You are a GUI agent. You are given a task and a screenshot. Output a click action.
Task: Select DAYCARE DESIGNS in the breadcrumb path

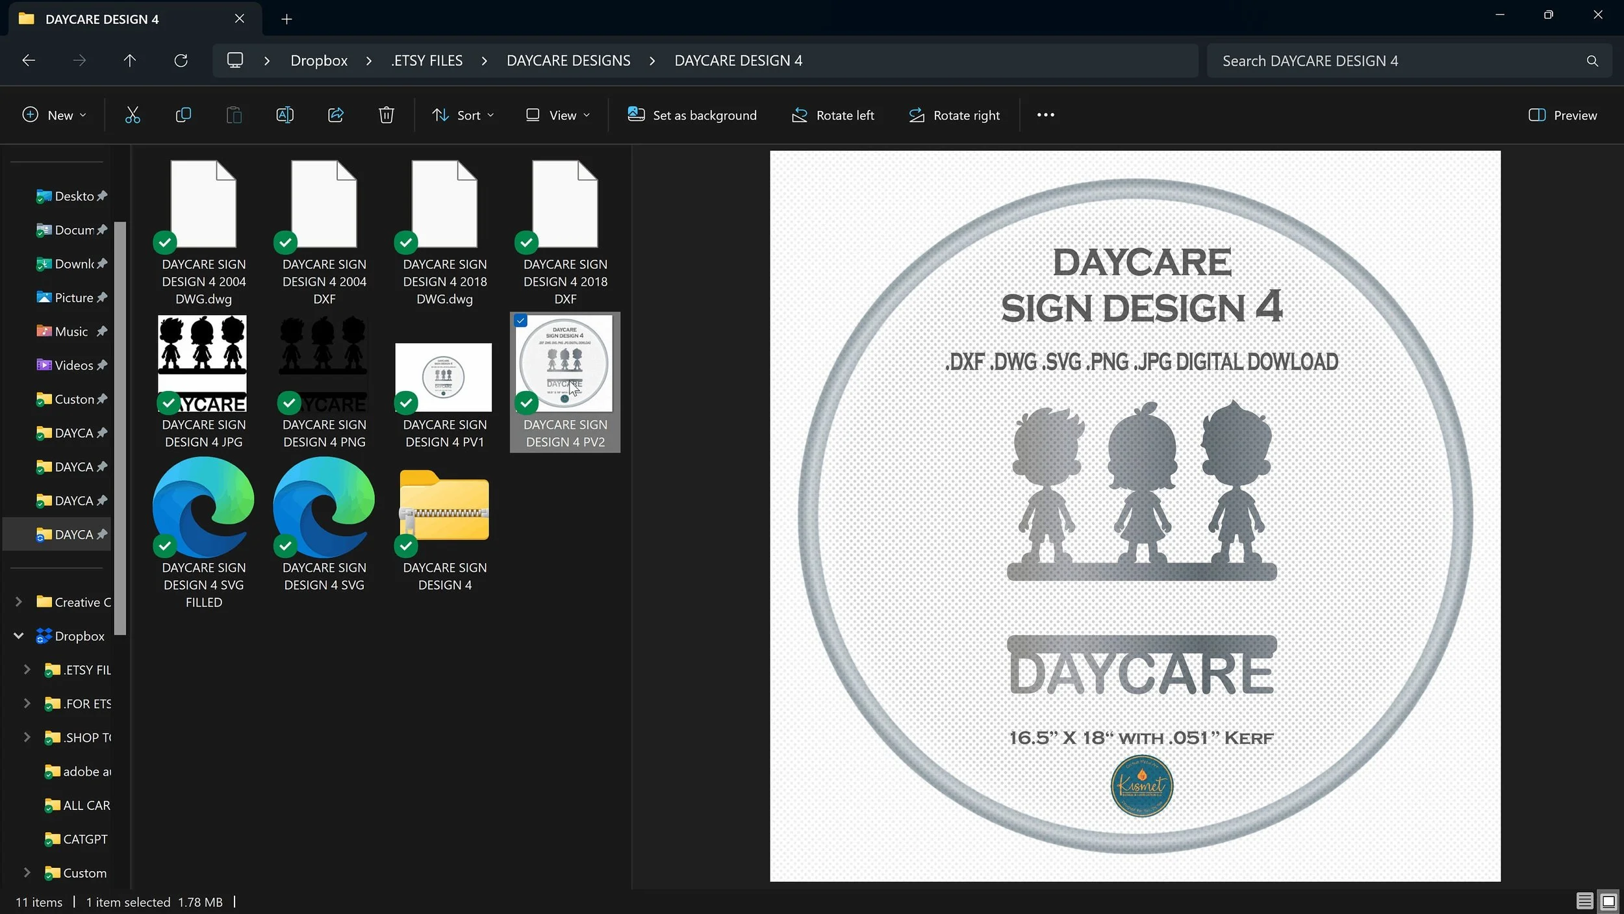[x=568, y=60]
